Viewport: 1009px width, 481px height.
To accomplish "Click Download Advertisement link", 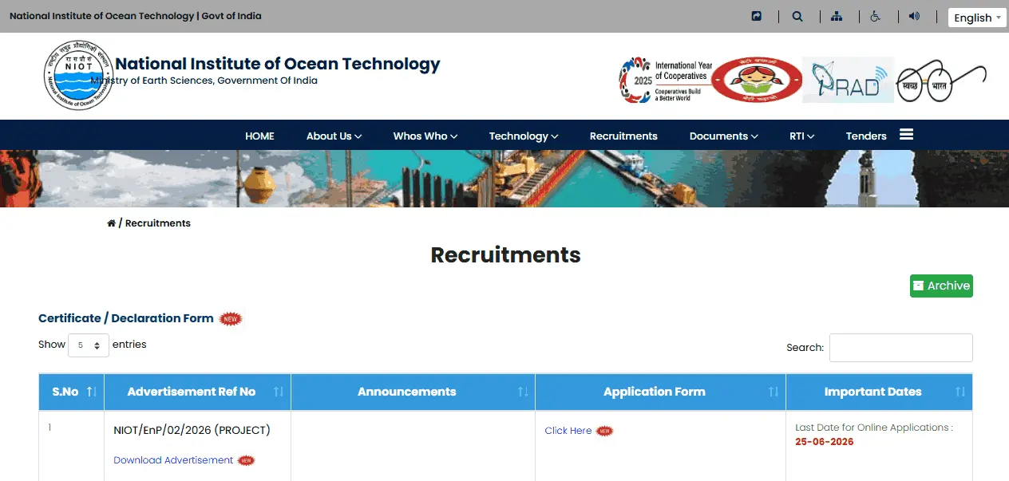I will [x=173, y=460].
